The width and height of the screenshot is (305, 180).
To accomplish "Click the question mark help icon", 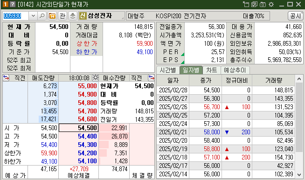I will tap(12, 4).
